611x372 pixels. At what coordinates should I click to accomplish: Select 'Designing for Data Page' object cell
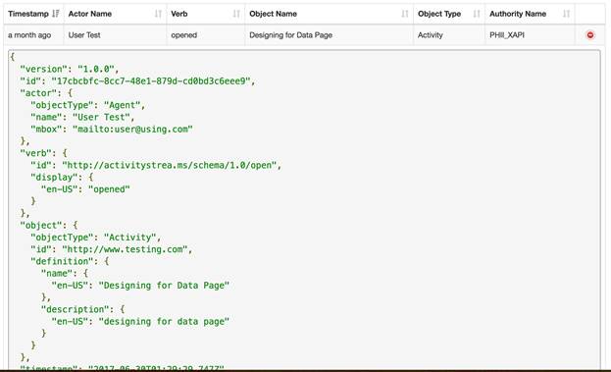click(330, 35)
